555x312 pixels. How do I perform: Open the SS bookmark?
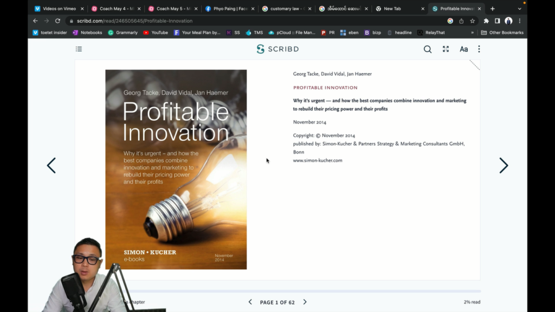pyautogui.click(x=233, y=32)
